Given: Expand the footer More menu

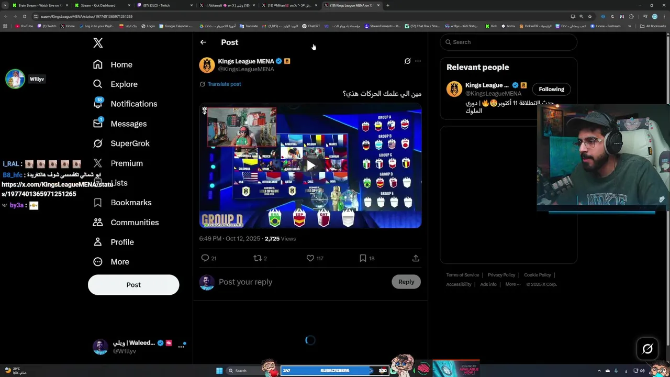Looking at the screenshot, I should [x=513, y=284].
